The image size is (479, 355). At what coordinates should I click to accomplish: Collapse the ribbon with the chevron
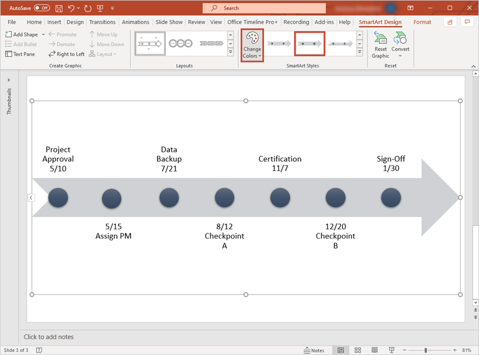[473, 66]
